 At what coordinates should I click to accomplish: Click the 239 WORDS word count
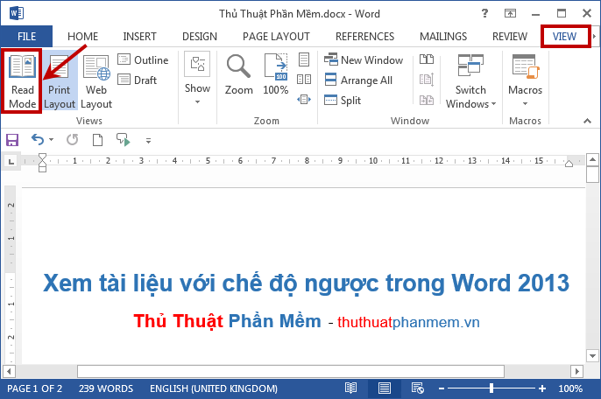[x=106, y=388]
